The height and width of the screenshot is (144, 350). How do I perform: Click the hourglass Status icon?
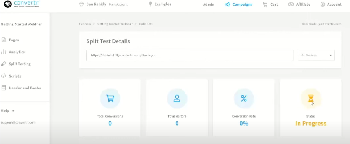click(311, 98)
